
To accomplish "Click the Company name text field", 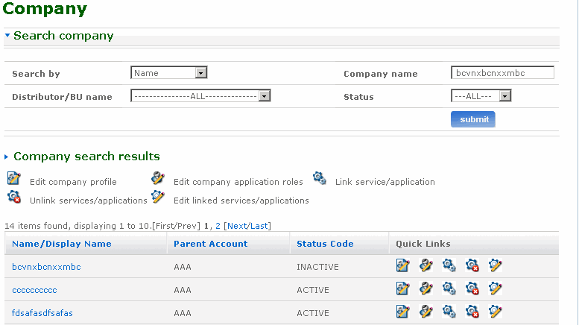I will (x=502, y=73).
